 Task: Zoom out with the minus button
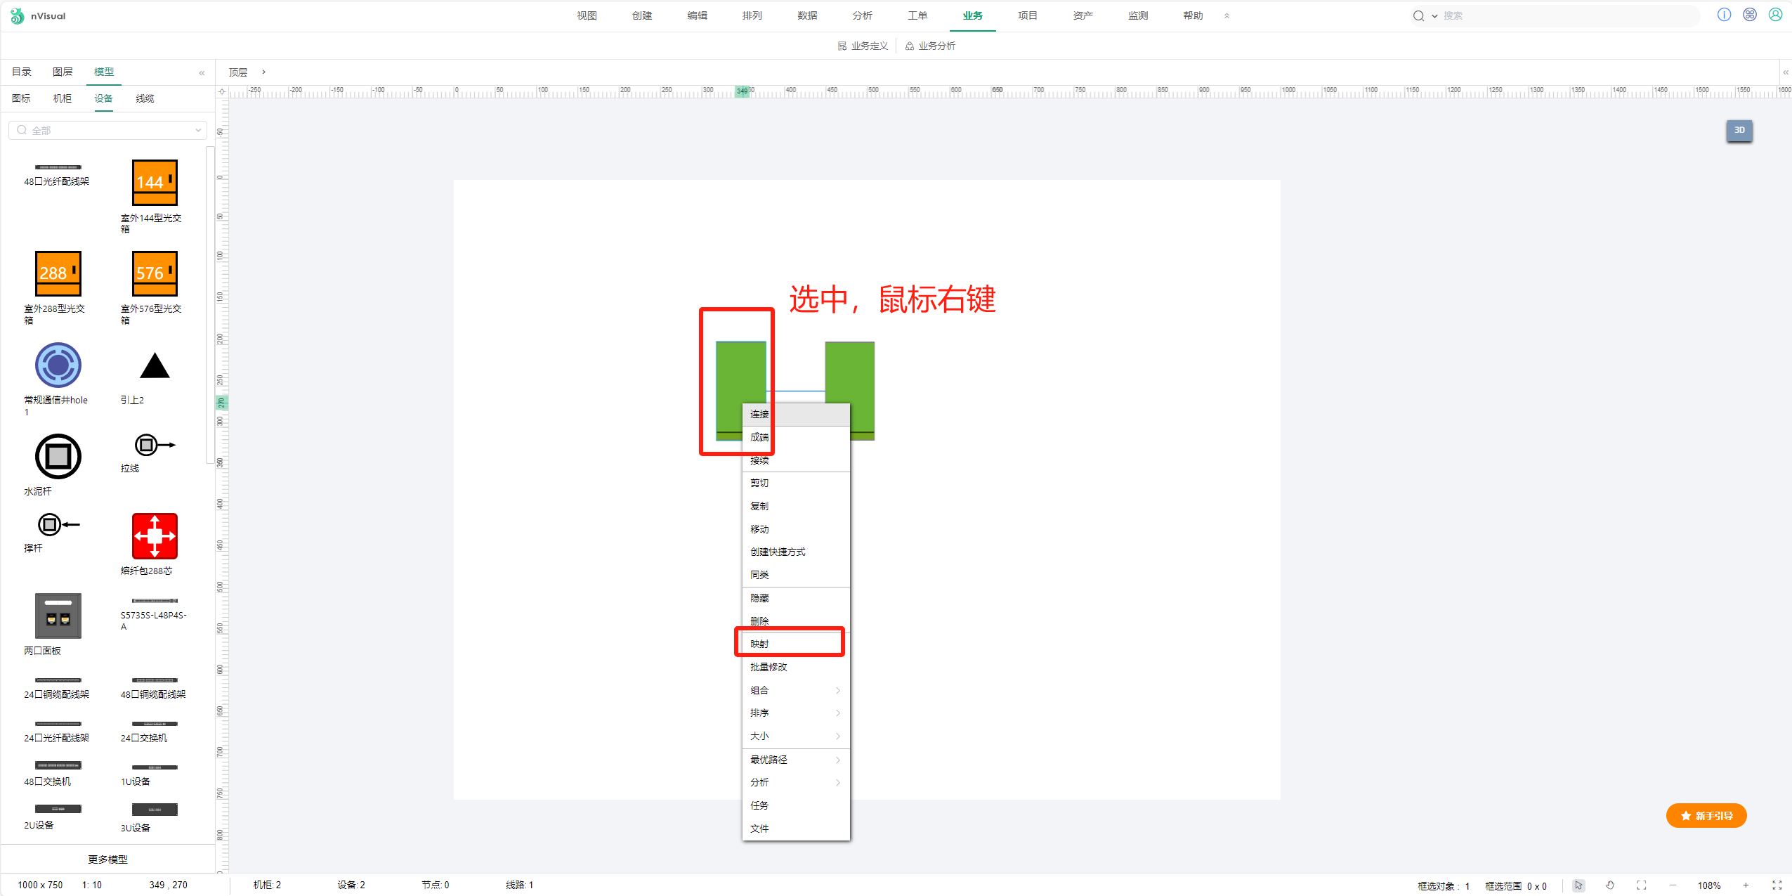(x=1673, y=885)
